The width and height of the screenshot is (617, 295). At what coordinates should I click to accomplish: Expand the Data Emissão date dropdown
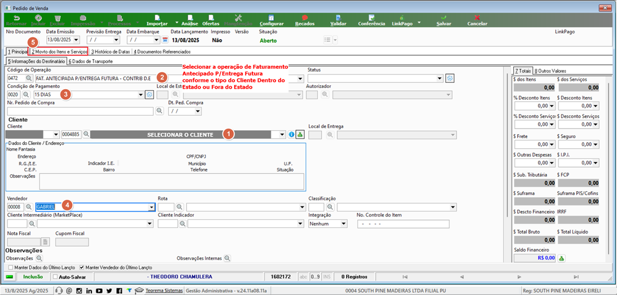[x=76, y=39]
